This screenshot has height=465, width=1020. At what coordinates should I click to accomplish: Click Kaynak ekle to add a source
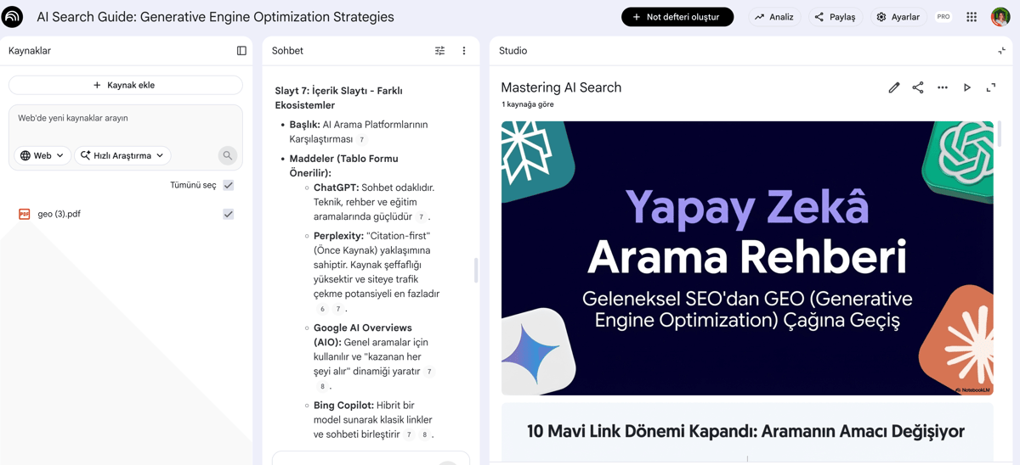pyautogui.click(x=126, y=85)
